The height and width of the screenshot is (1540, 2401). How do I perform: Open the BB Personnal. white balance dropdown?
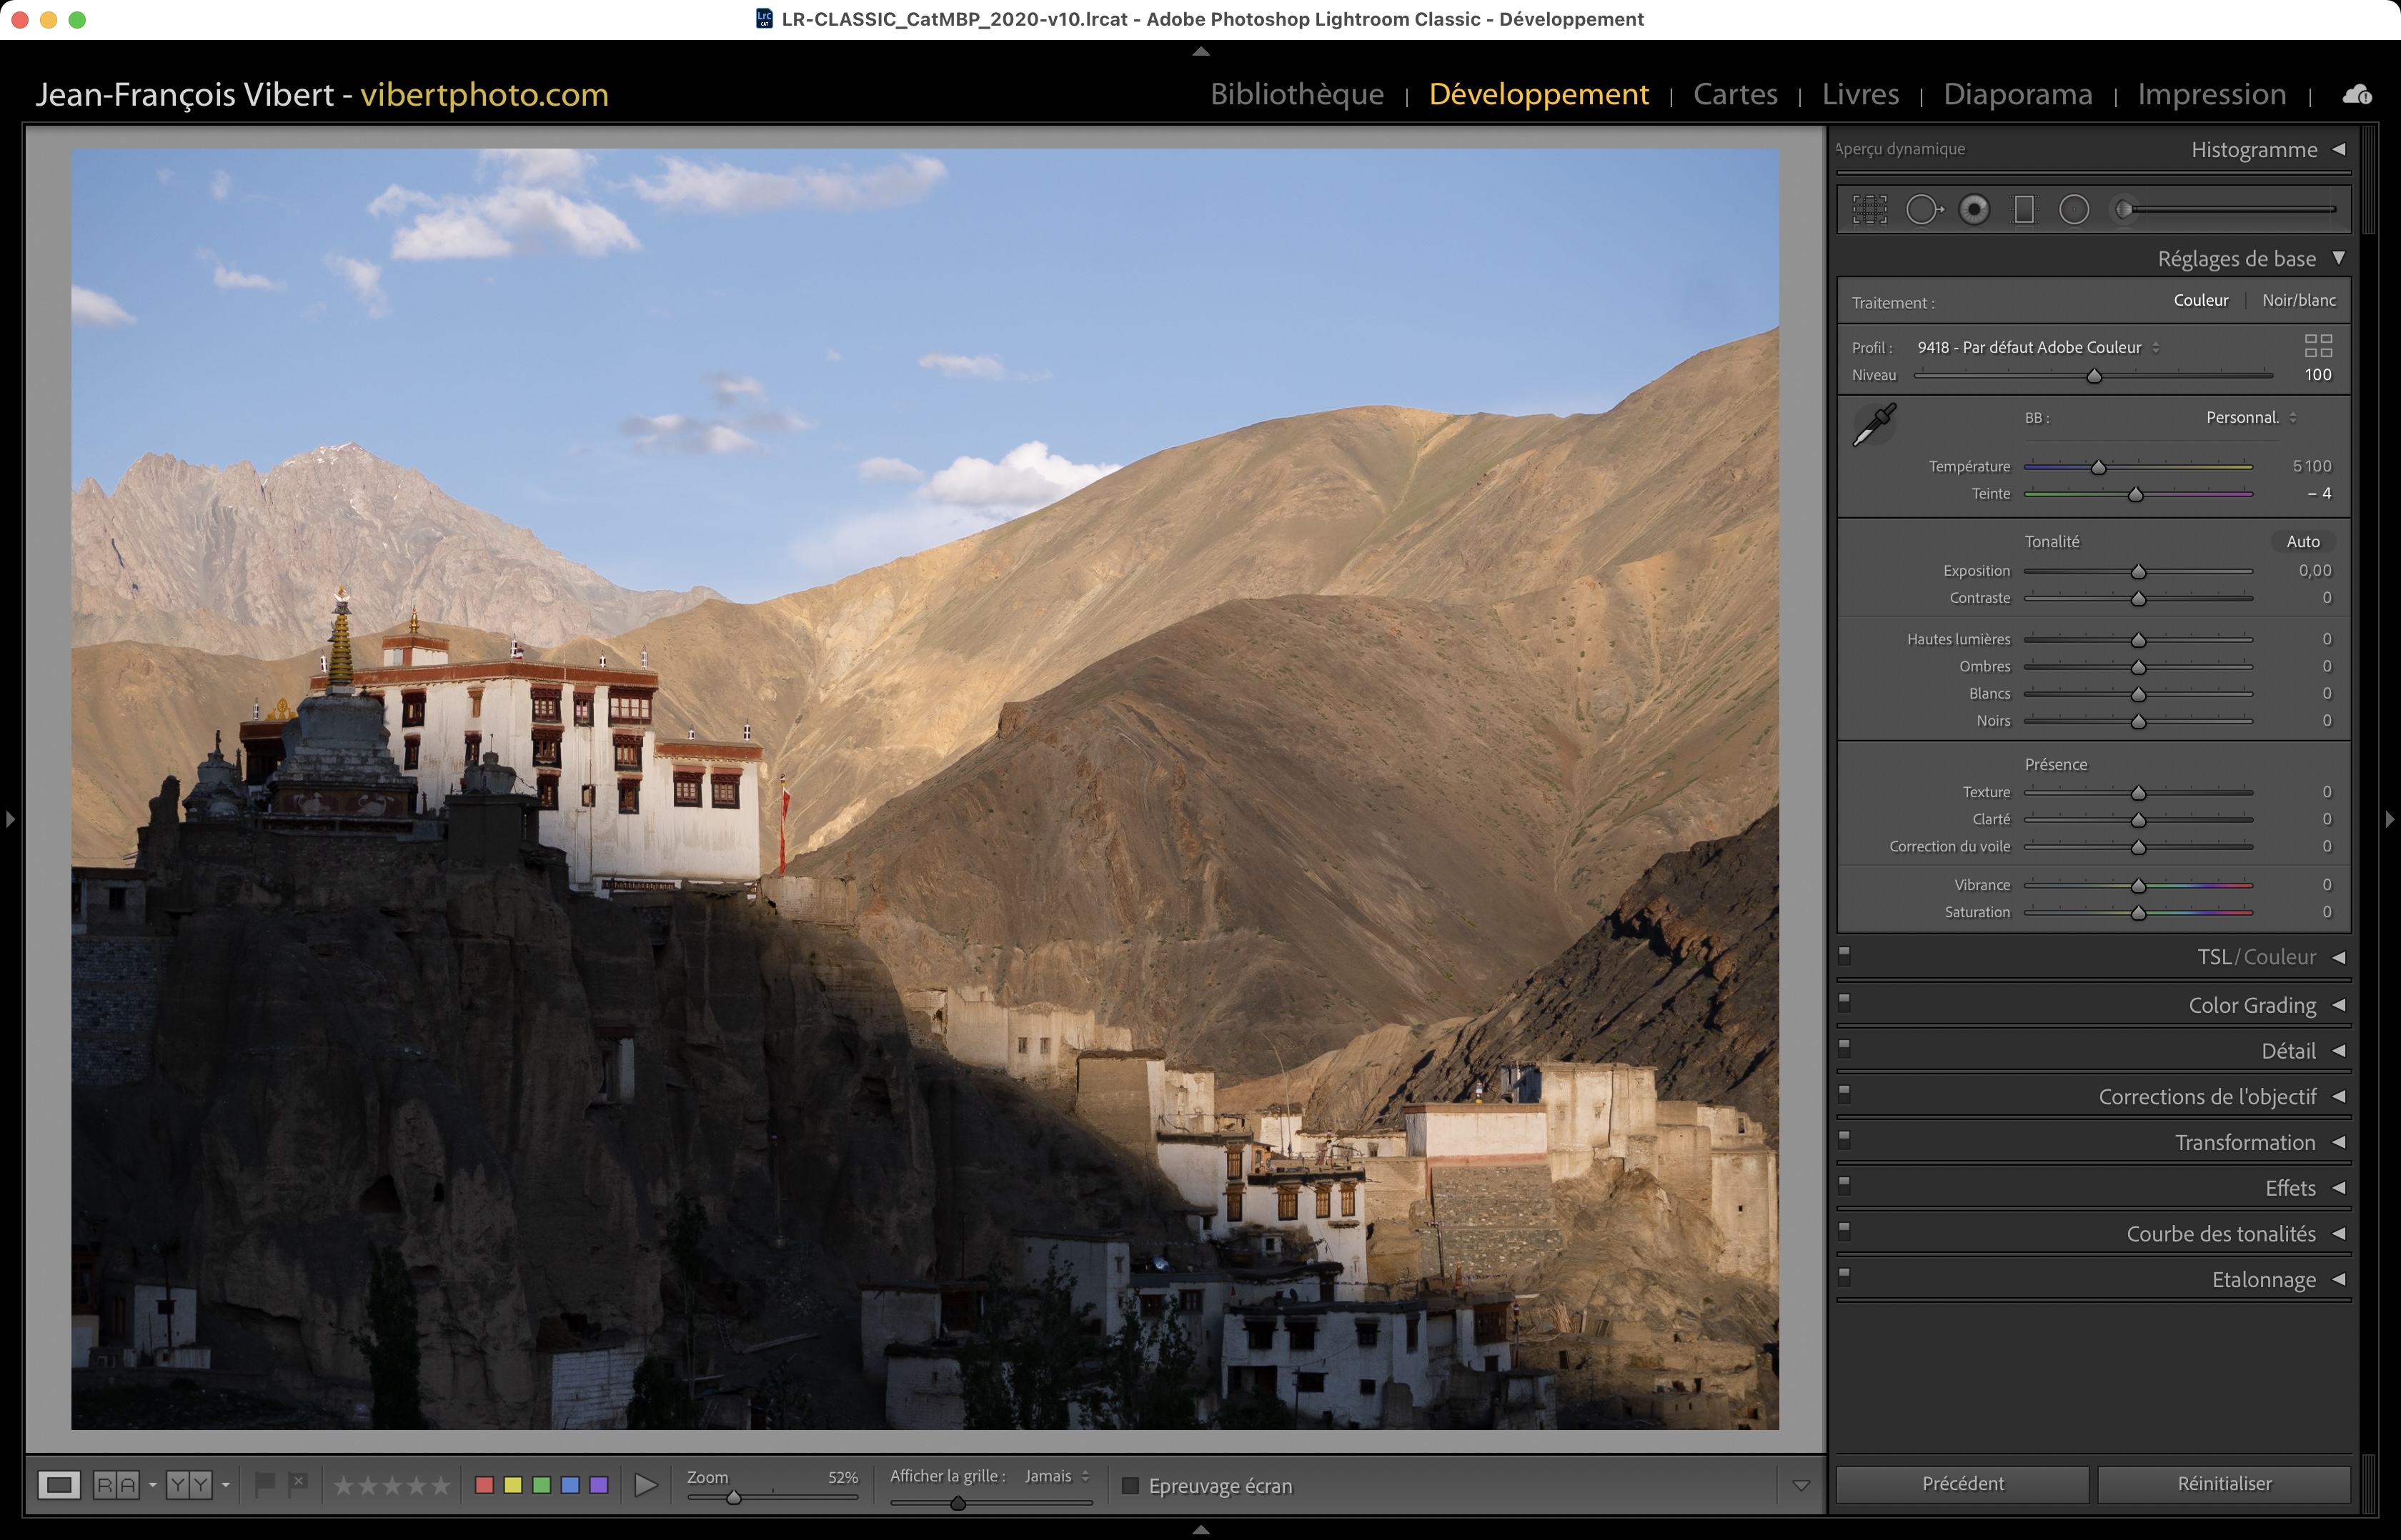pyautogui.click(x=2251, y=418)
